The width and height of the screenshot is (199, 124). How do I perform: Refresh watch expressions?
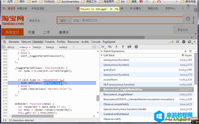coord(190,51)
